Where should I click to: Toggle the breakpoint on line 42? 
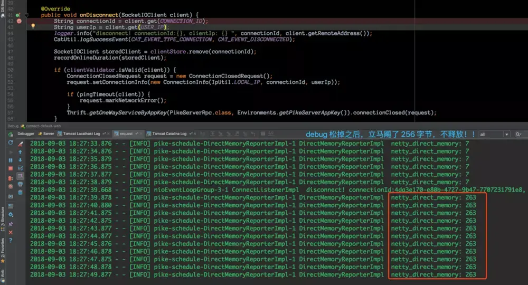pyautogui.click(x=19, y=21)
